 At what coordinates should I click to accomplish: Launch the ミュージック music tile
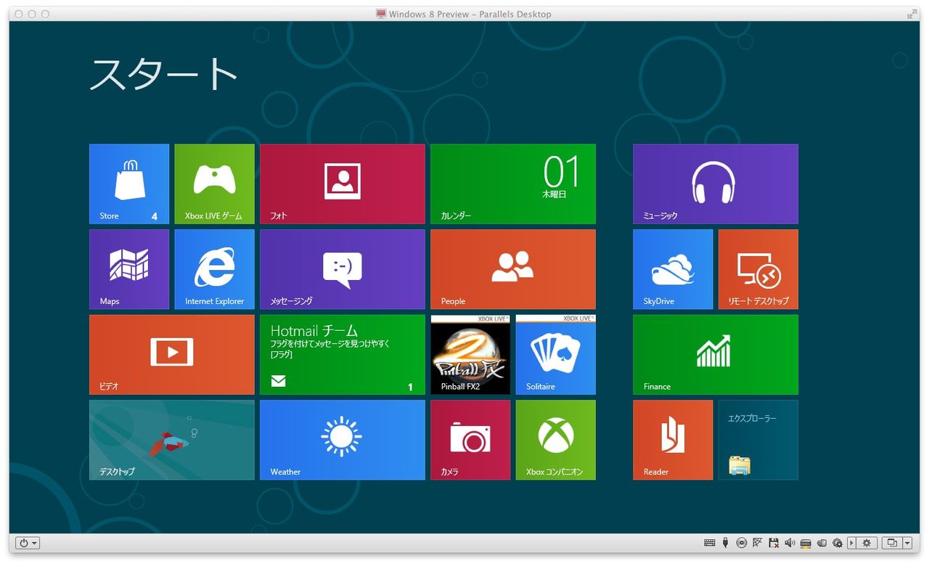point(716,184)
